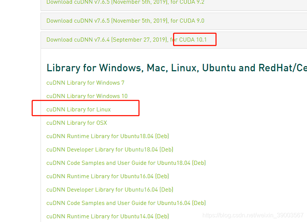Expand Download cuDNN v7.6.5 for CUDA 9.0
This screenshot has height=222, width=307.
click(x=125, y=21)
